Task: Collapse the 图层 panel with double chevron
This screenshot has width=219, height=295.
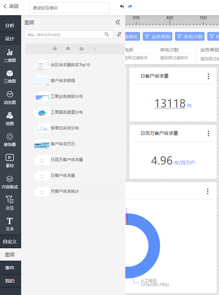Action: pyautogui.click(x=118, y=23)
